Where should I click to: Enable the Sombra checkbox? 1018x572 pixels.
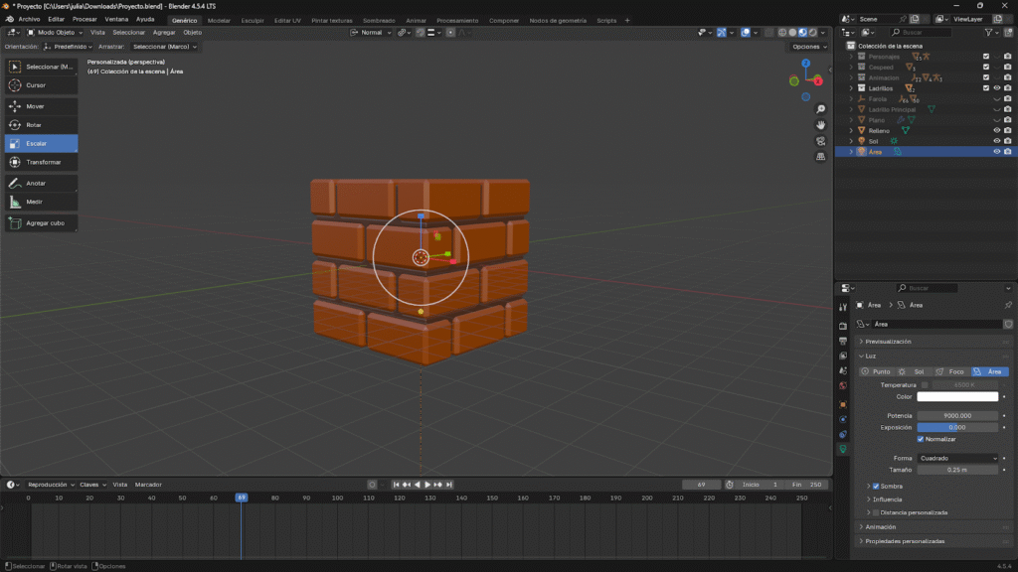[875, 486]
